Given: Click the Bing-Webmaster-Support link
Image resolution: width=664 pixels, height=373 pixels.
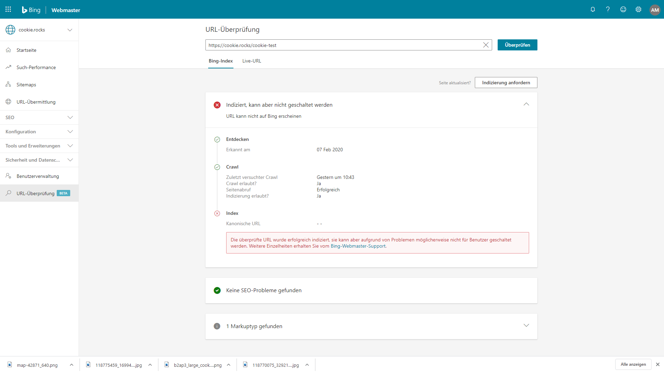Looking at the screenshot, I should [358, 246].
